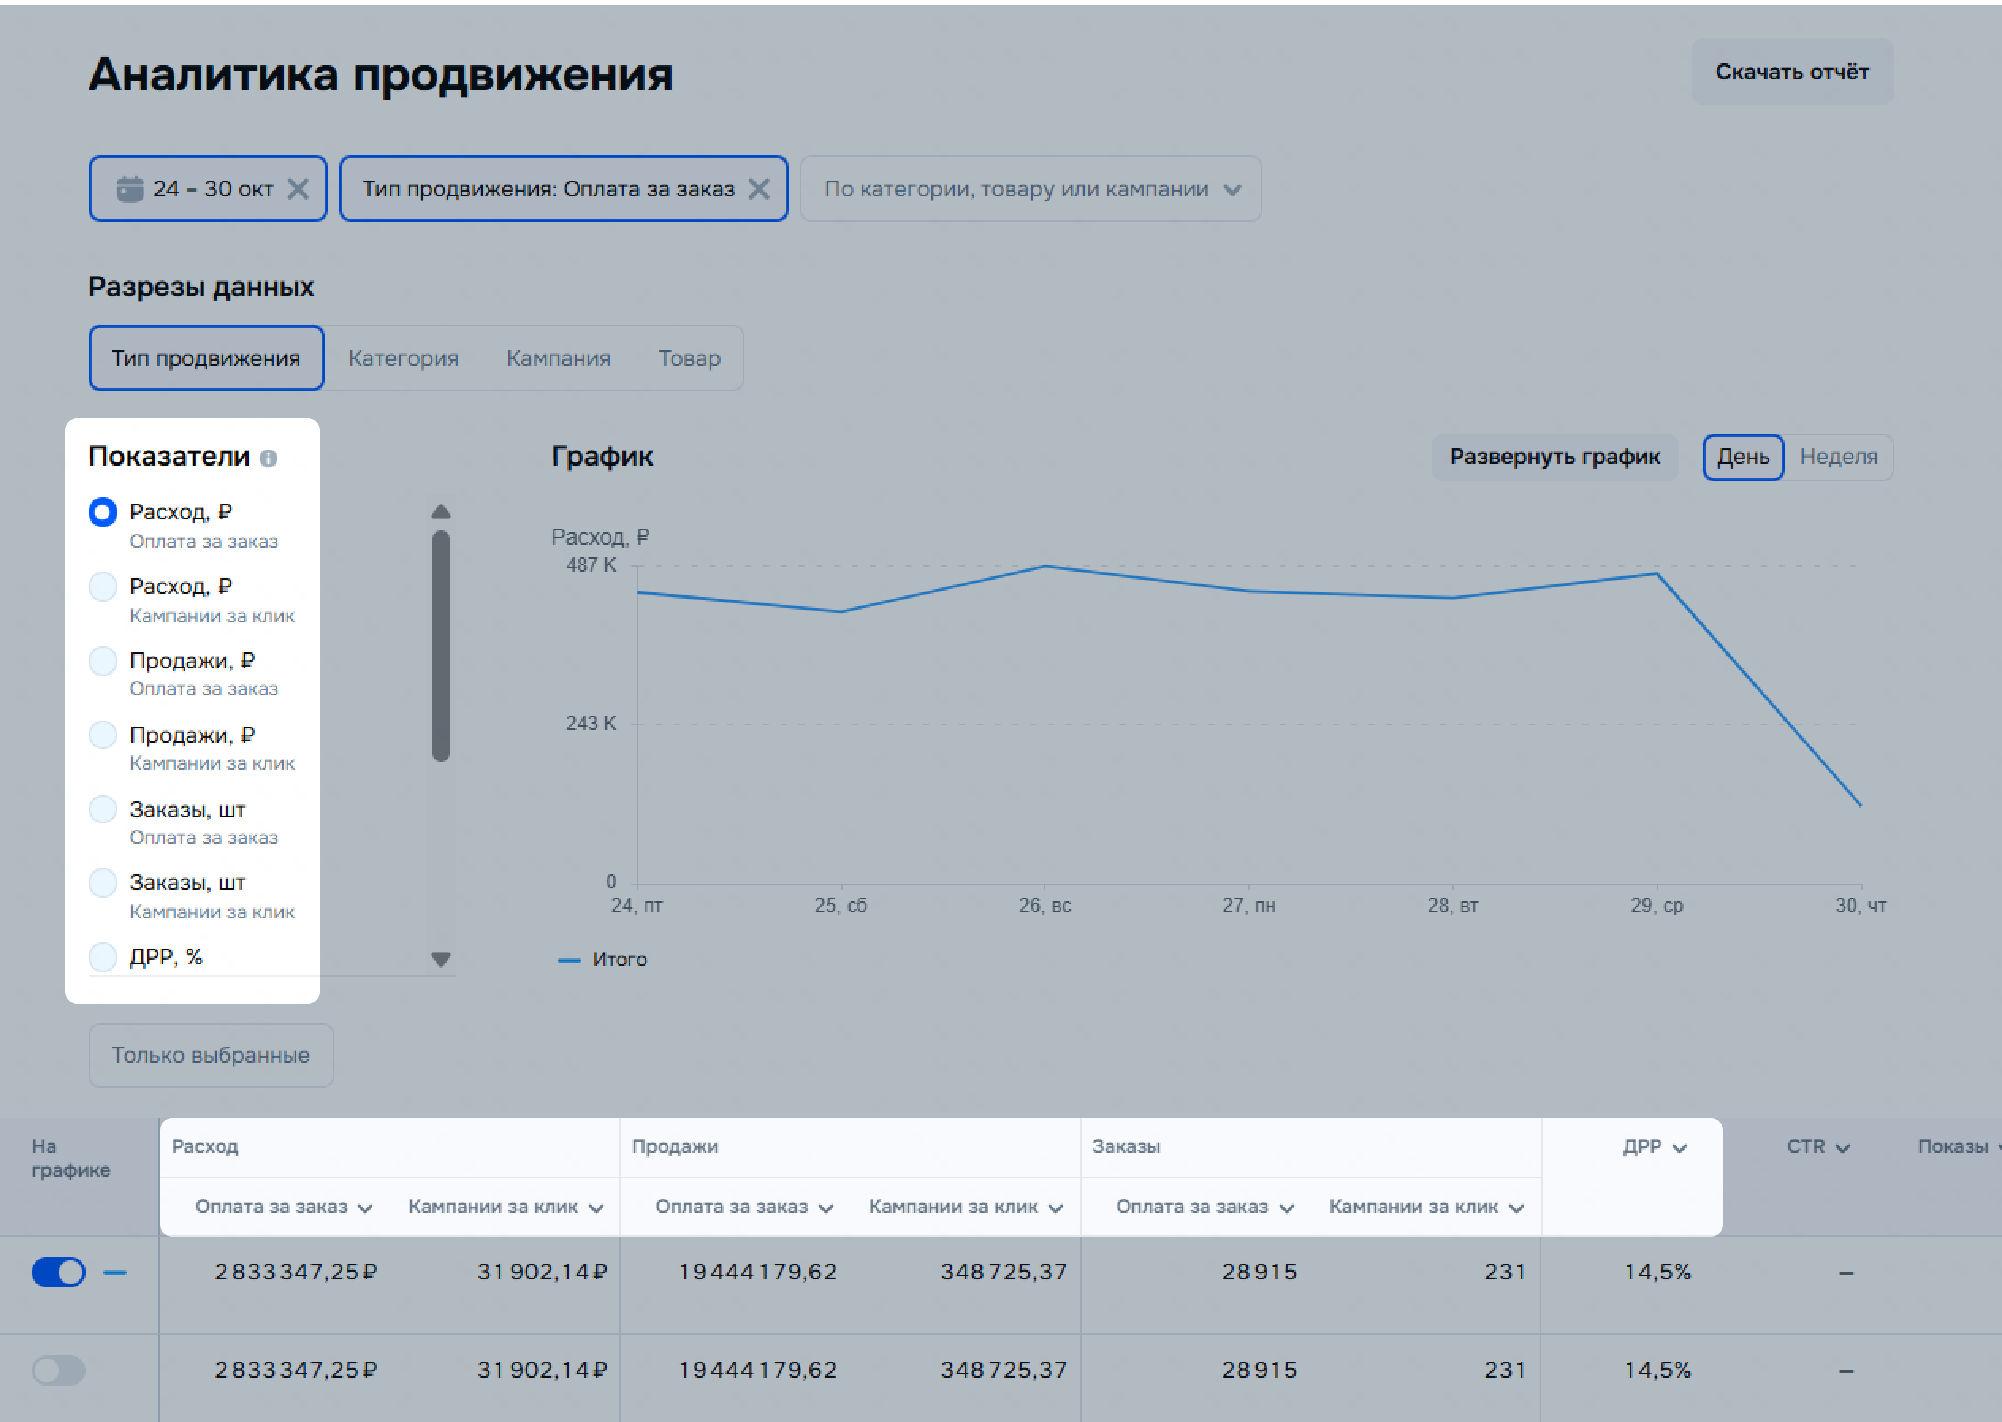2002x1422 pixels.
Task: Select Продажи Оплата за заказ radio
Action: [103, 661]
